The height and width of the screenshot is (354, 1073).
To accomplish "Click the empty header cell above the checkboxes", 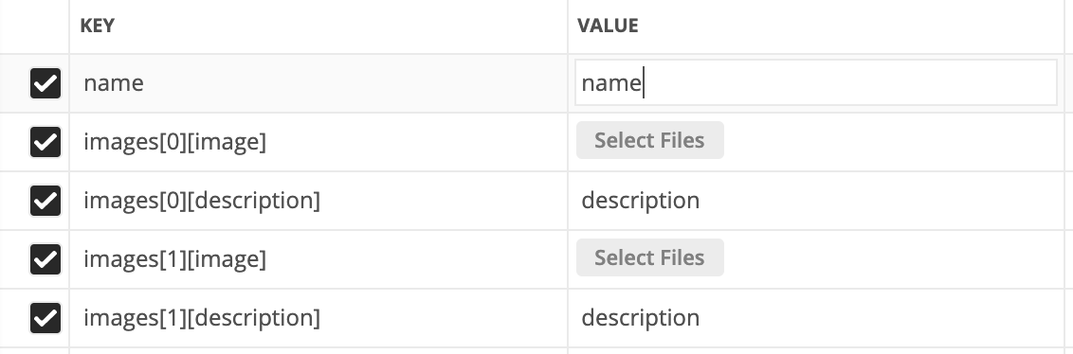I will pyautogui.click(x=34, y=27).
